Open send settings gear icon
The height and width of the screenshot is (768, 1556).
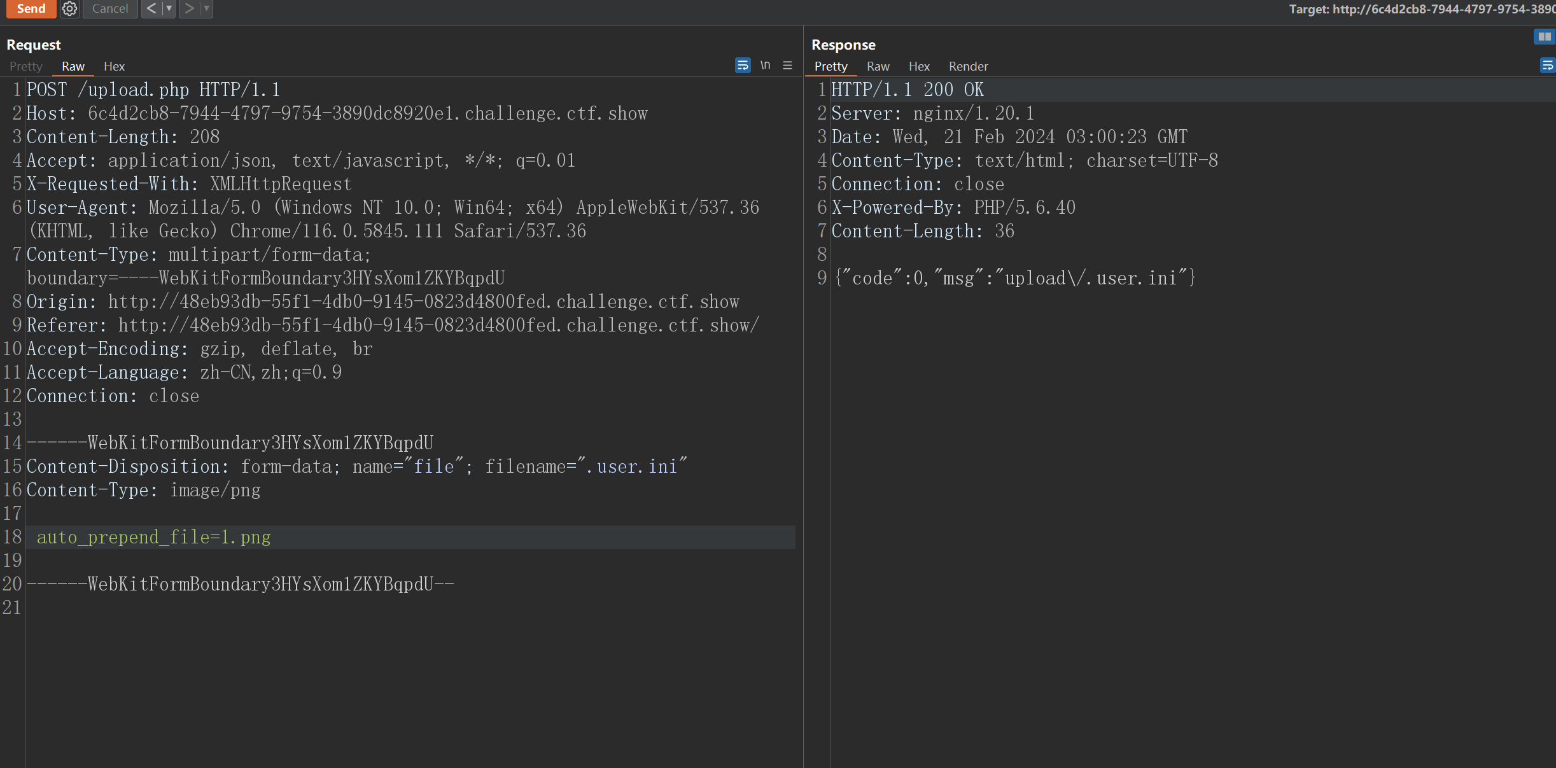pos(69,8)
